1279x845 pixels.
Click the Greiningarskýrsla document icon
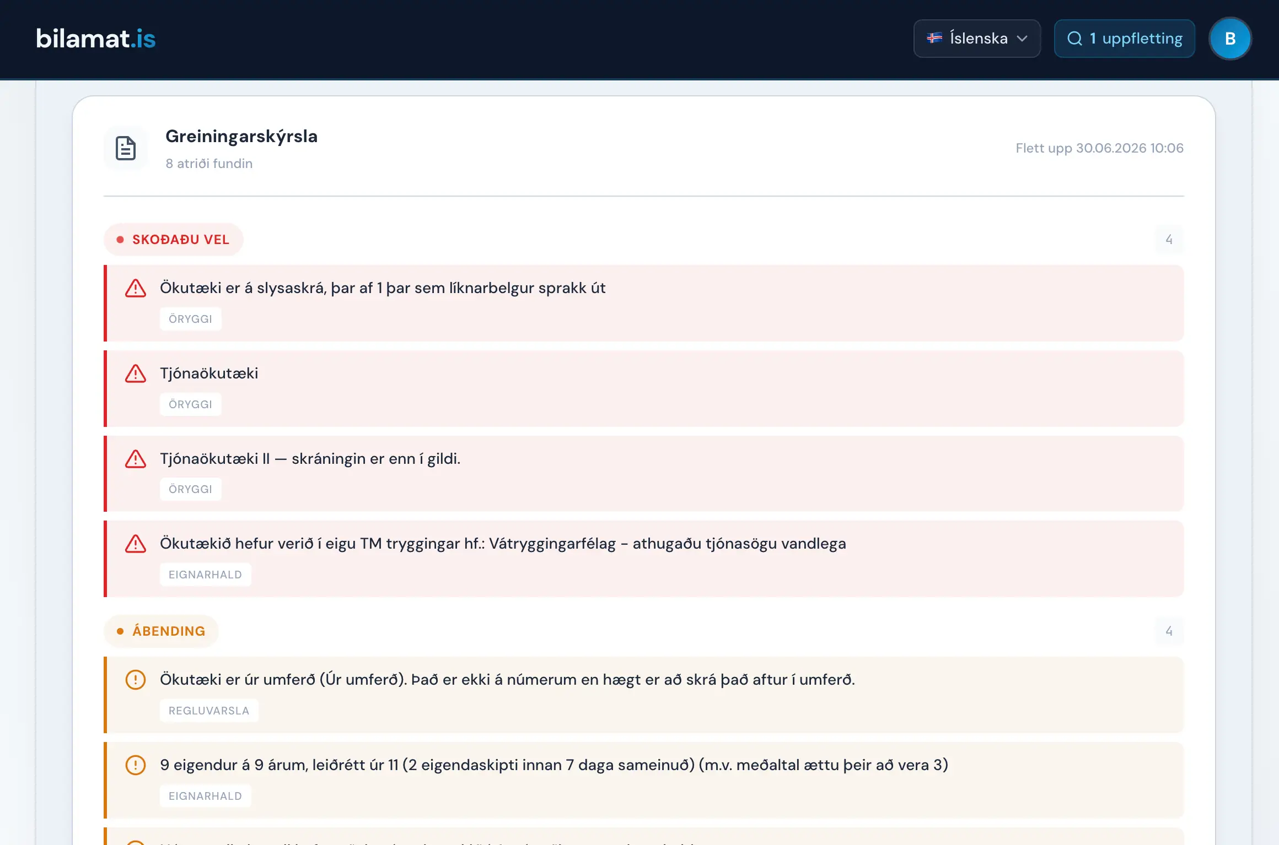pos(126,148)
